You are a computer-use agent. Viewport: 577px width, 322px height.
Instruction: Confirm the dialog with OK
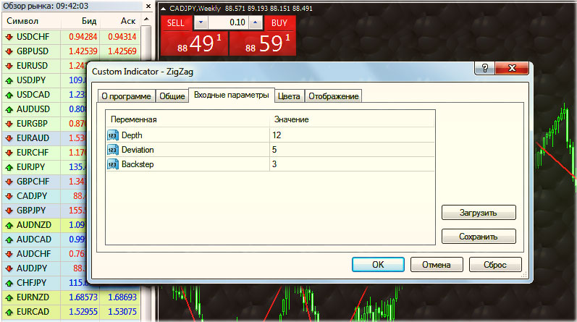pyautogui.click(x=377, y=265)
